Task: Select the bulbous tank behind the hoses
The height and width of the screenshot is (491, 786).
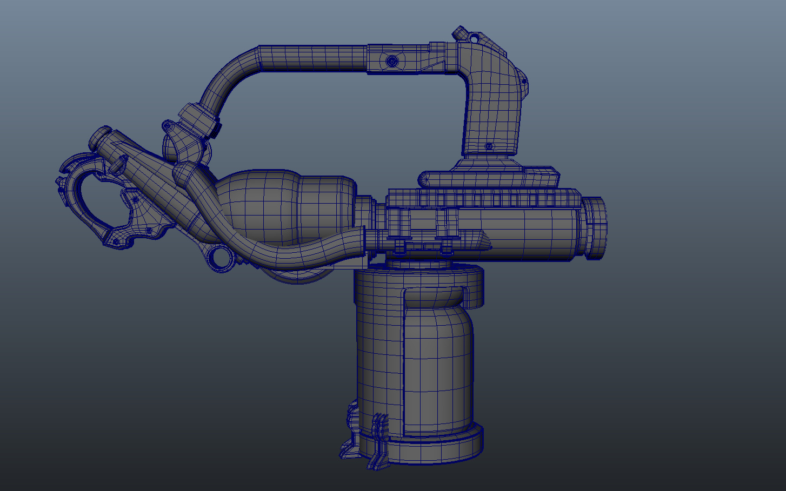Action: click(287, 206)
